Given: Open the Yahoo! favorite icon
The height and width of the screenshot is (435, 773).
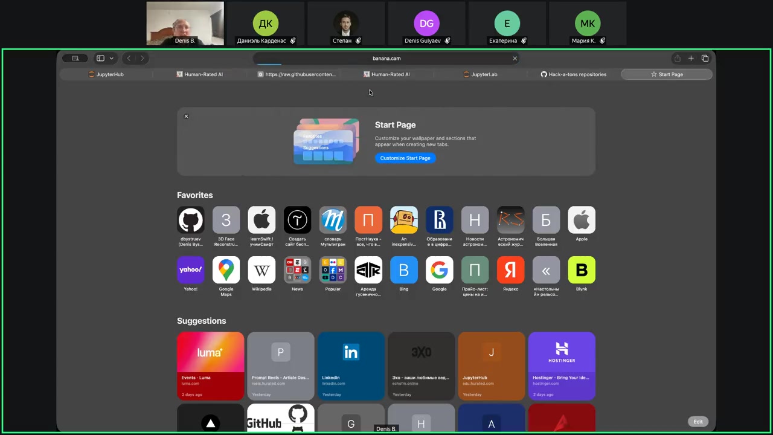Looking at the screenshot, I should point(190,270).
